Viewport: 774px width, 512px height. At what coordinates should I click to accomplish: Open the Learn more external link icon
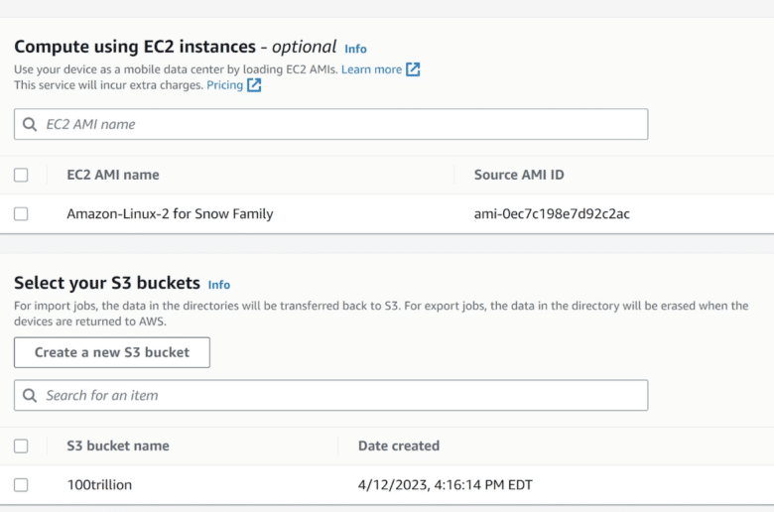(x=413, y=69)
